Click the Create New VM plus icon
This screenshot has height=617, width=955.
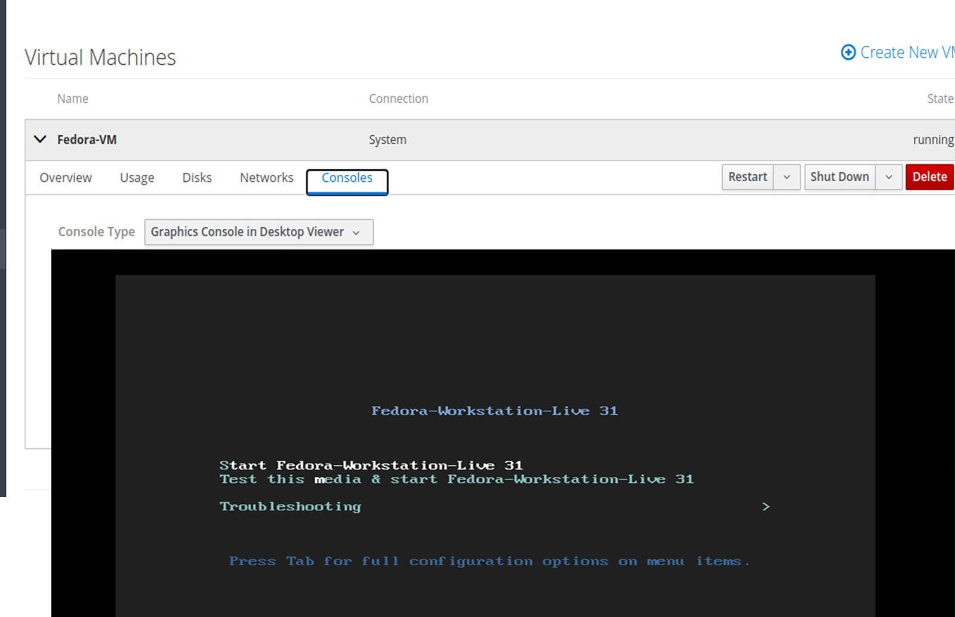(848, 52)
